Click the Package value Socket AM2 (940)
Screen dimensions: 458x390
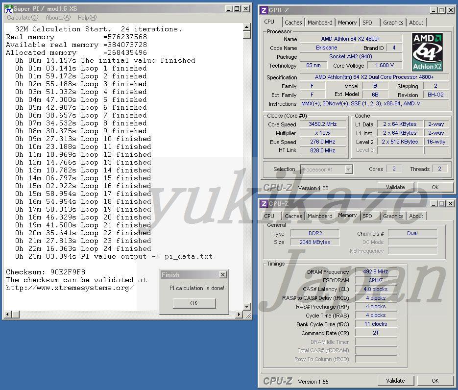[x=351, y=56]
